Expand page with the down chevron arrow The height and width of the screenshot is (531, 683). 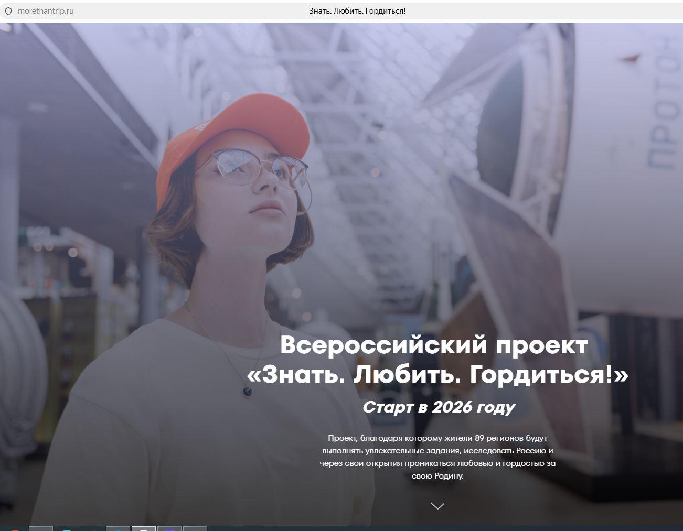[437, 506]
